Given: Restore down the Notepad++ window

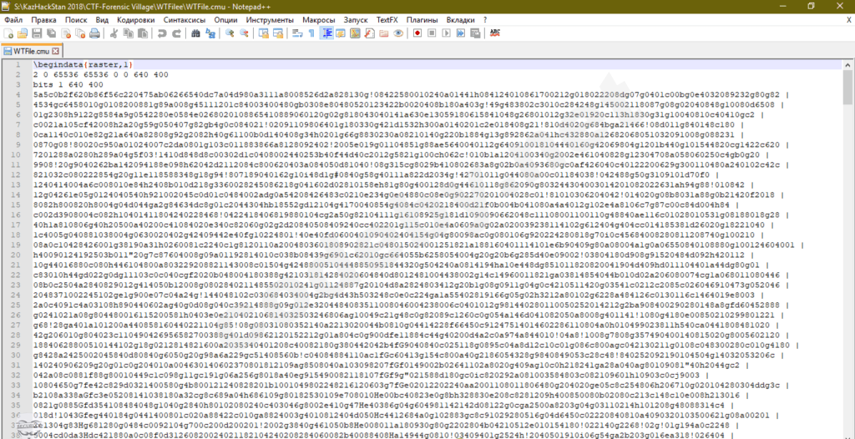Looking at the screenshot, I should point(811,6).
